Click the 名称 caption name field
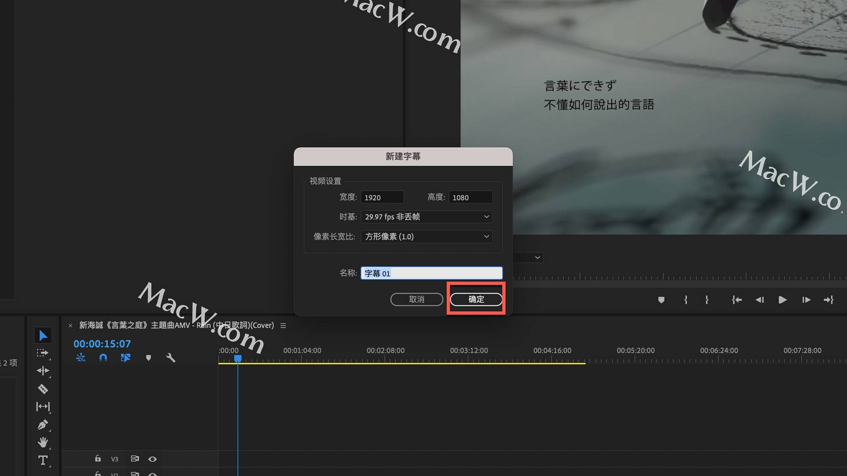Screen dimensions: 847x476 pos(431,273)
